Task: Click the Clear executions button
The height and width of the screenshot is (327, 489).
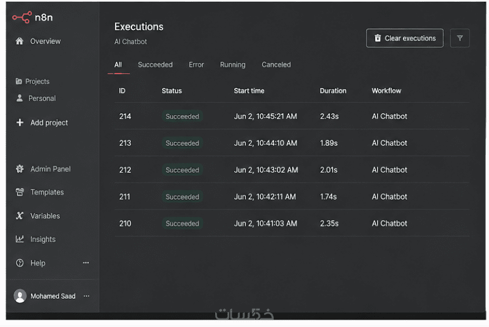Action: (405, 38)
